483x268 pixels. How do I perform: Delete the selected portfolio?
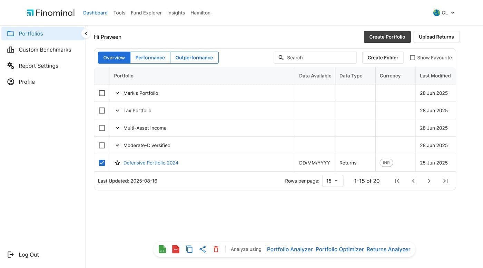click(216, 249)
